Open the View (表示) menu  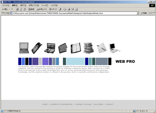pyautogui.click(x=23, y=5)
